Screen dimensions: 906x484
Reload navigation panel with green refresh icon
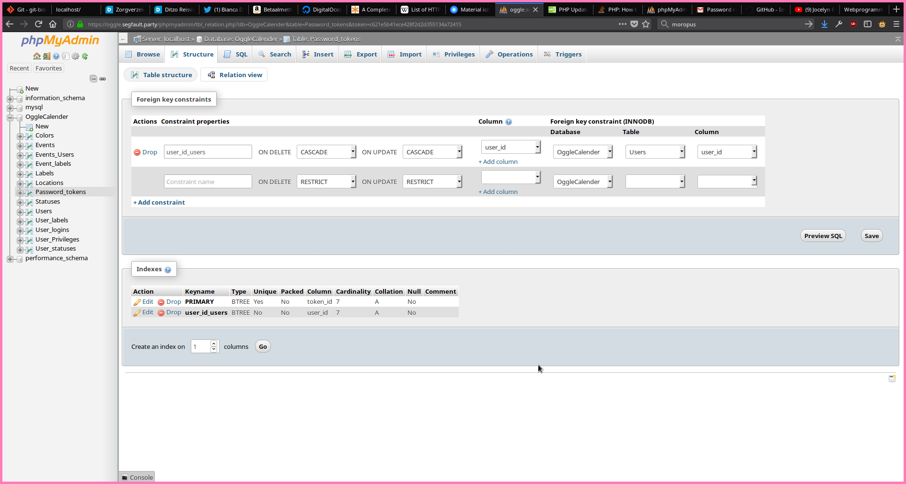click(85, 56)
